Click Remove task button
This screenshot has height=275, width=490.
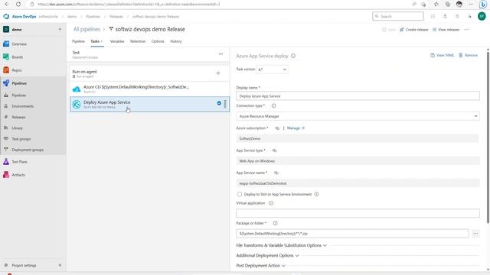[468, 55]
